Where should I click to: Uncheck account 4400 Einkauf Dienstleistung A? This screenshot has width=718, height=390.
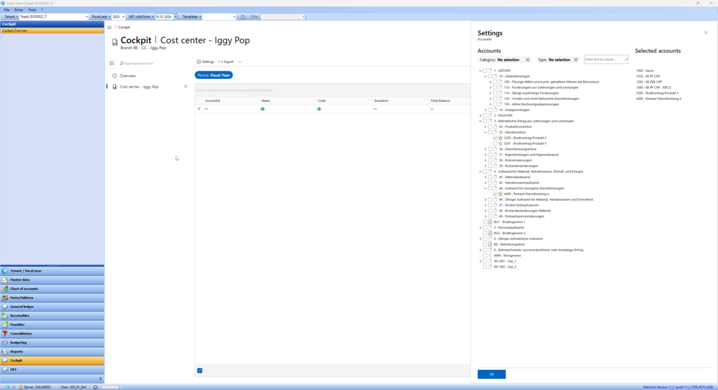495,194
